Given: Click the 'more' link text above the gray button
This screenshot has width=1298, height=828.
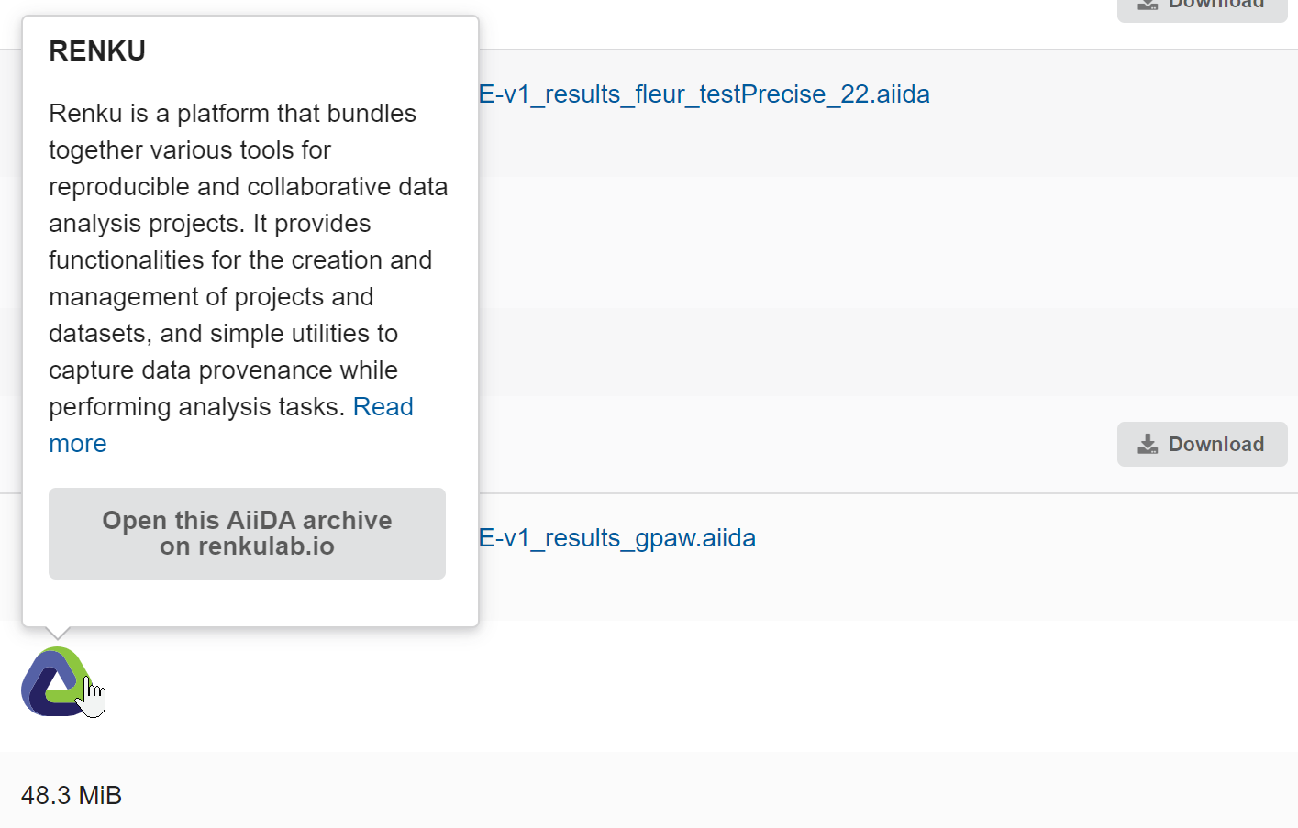Looking at the screenshot, I should (x=78, y=444).
